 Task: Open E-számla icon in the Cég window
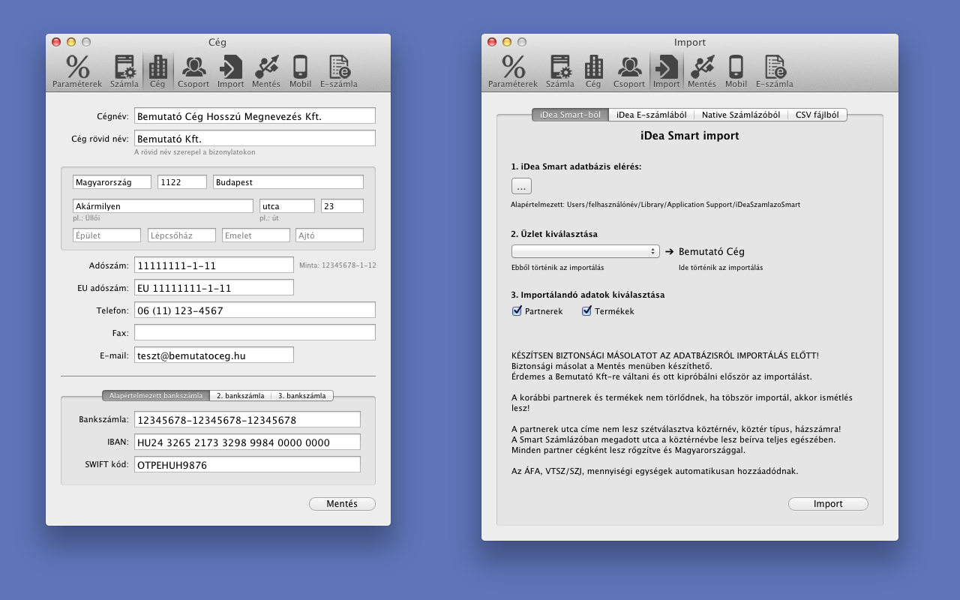coord(339,71)
